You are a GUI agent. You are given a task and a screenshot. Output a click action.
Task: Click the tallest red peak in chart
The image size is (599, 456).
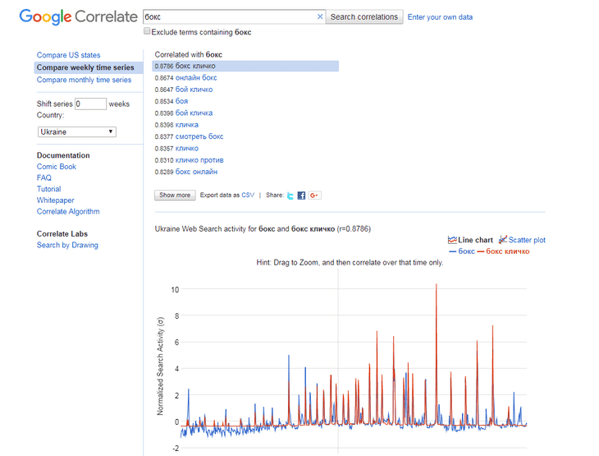(x=437, y=285)
